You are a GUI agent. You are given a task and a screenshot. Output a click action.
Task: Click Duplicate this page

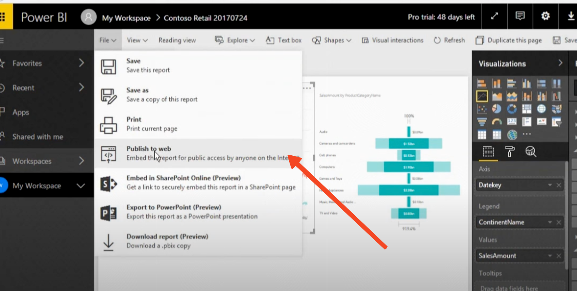tap(509, 40)
